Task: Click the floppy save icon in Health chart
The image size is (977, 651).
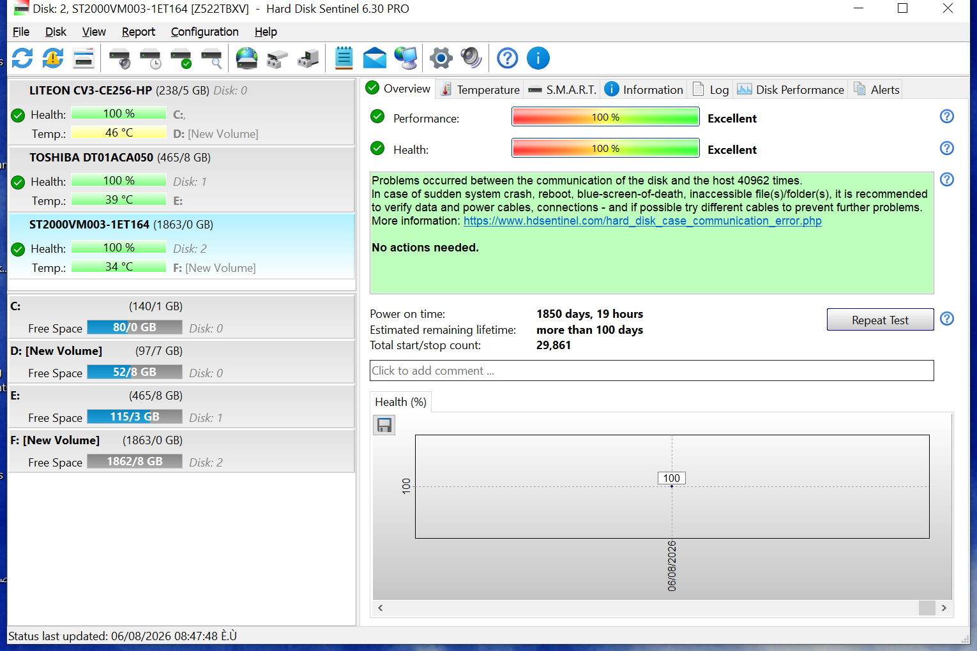Action: click(x=384, y=425)
